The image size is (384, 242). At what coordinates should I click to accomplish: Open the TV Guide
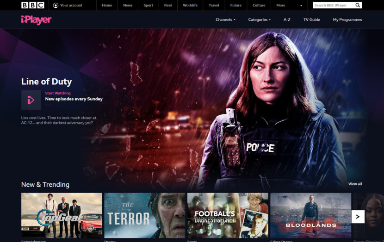[x=311, y=19]
